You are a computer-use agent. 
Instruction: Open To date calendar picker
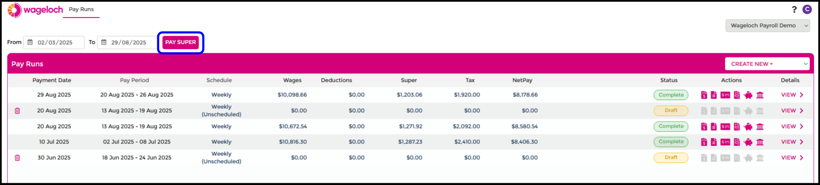coord(104,42)
